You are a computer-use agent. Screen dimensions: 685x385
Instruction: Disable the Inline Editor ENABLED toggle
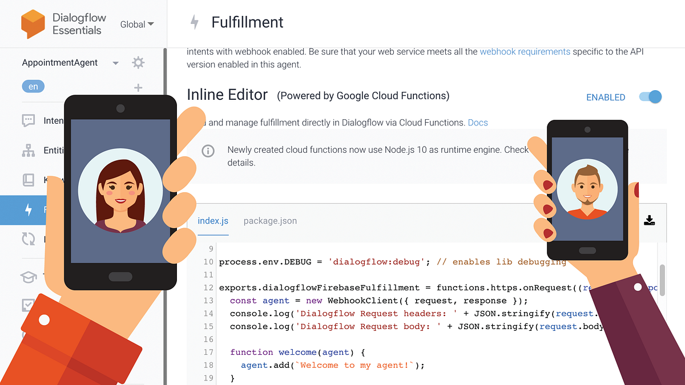pyautogui.click(x=650, y=97)
